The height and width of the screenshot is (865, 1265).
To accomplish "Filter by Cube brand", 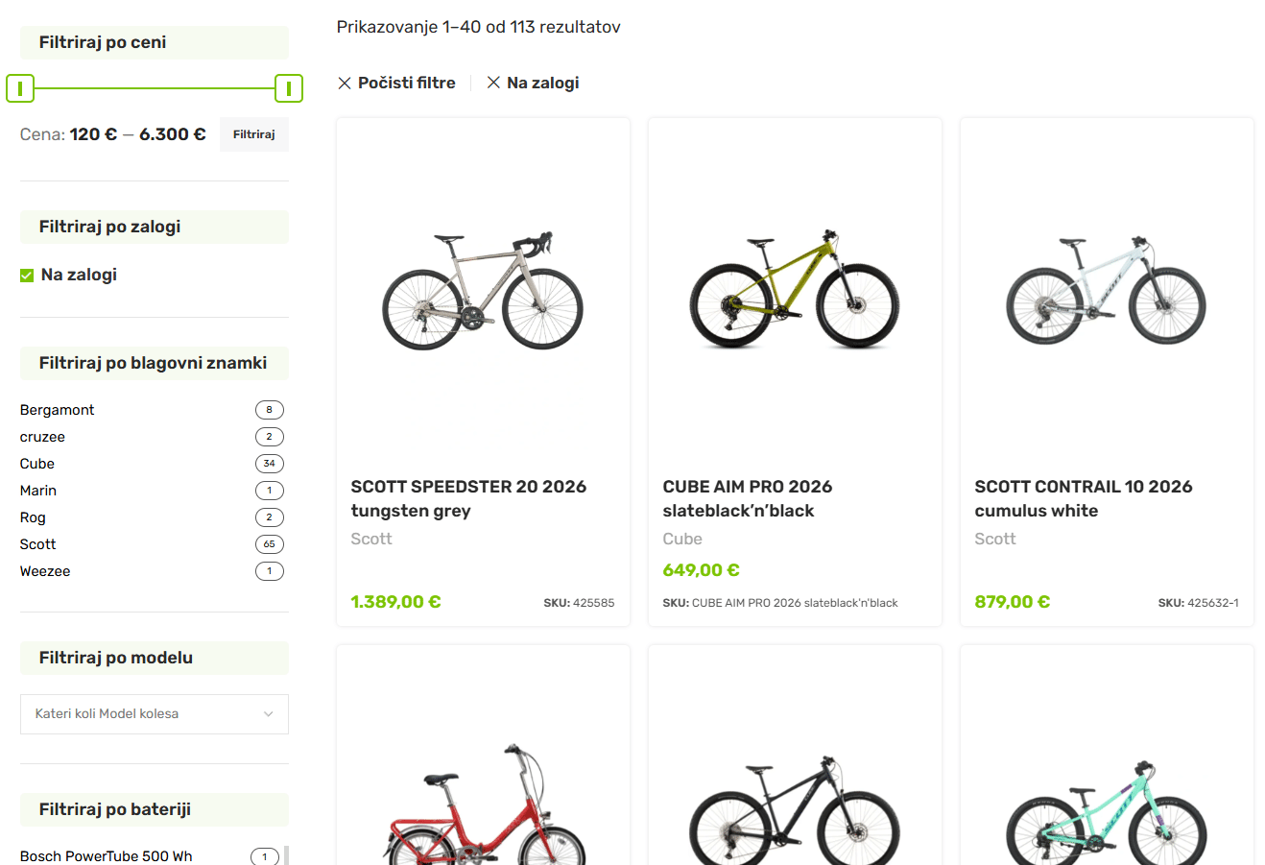I will [37, 464].
